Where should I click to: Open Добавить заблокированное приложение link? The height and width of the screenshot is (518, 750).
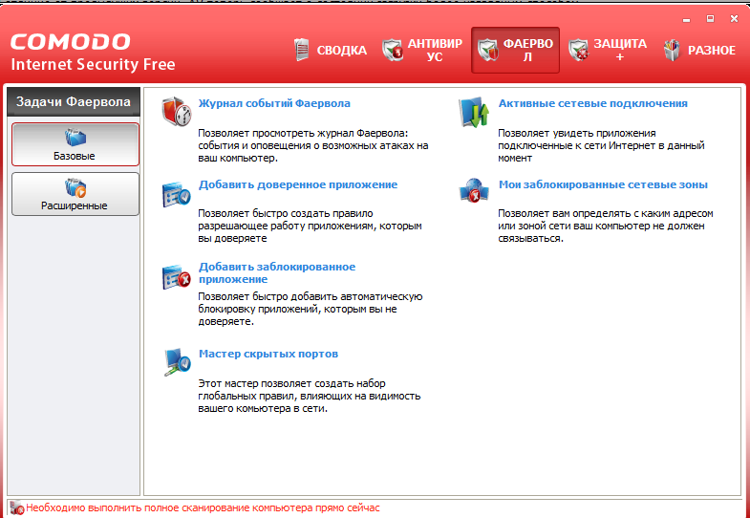[x=277, y=272]
